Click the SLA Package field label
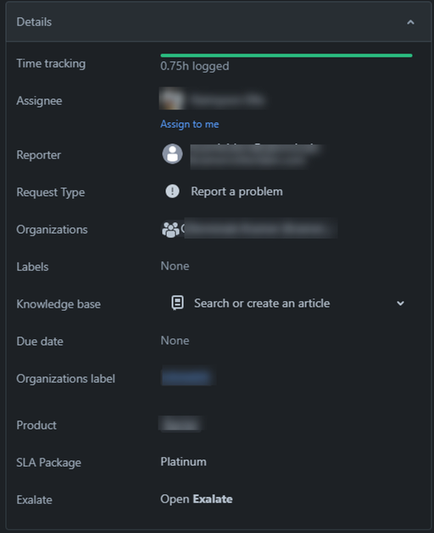Viewport: 434px width, 533px height. point(48,463)
